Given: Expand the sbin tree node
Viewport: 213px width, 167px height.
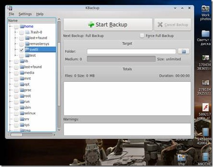Looking at the screenshot, I should (x=10, y=108).
